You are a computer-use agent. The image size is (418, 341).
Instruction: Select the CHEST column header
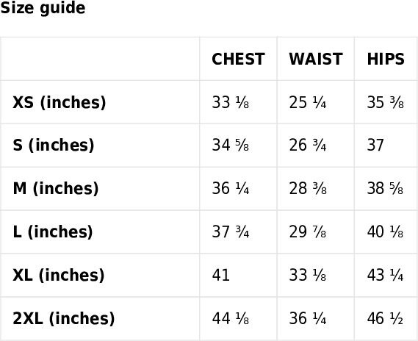click(x=238, y=59)
